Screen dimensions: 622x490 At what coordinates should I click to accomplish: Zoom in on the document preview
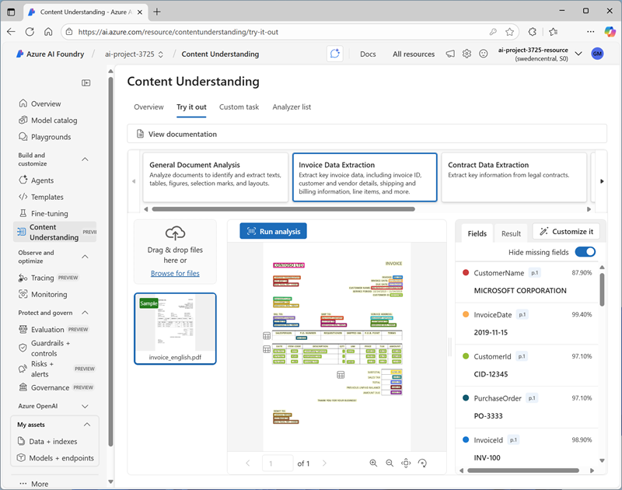click(373, 463)
